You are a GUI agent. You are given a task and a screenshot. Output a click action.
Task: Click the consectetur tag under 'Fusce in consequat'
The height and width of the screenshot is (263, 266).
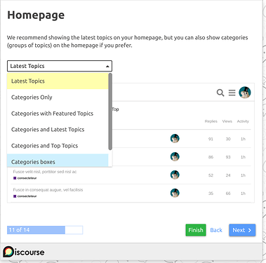click(25, 196)
